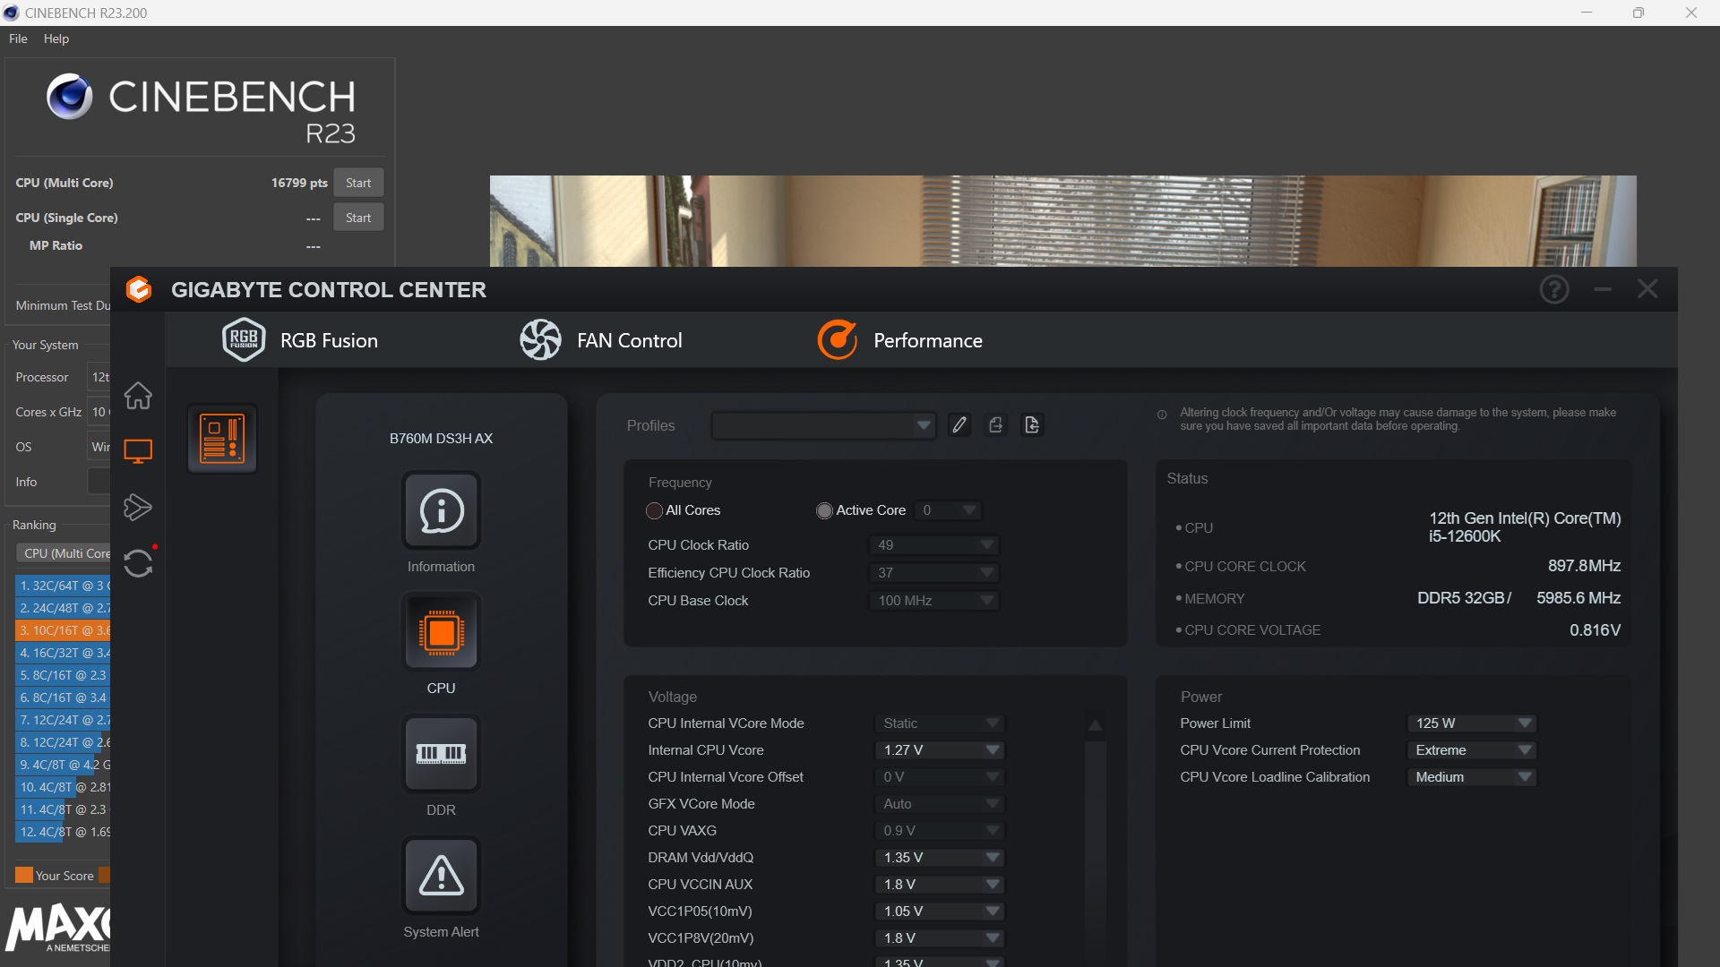The image size is (1720, 967).
Task: Open the Information panel icon
Action: pyautogui.click(x=442, y=510)
